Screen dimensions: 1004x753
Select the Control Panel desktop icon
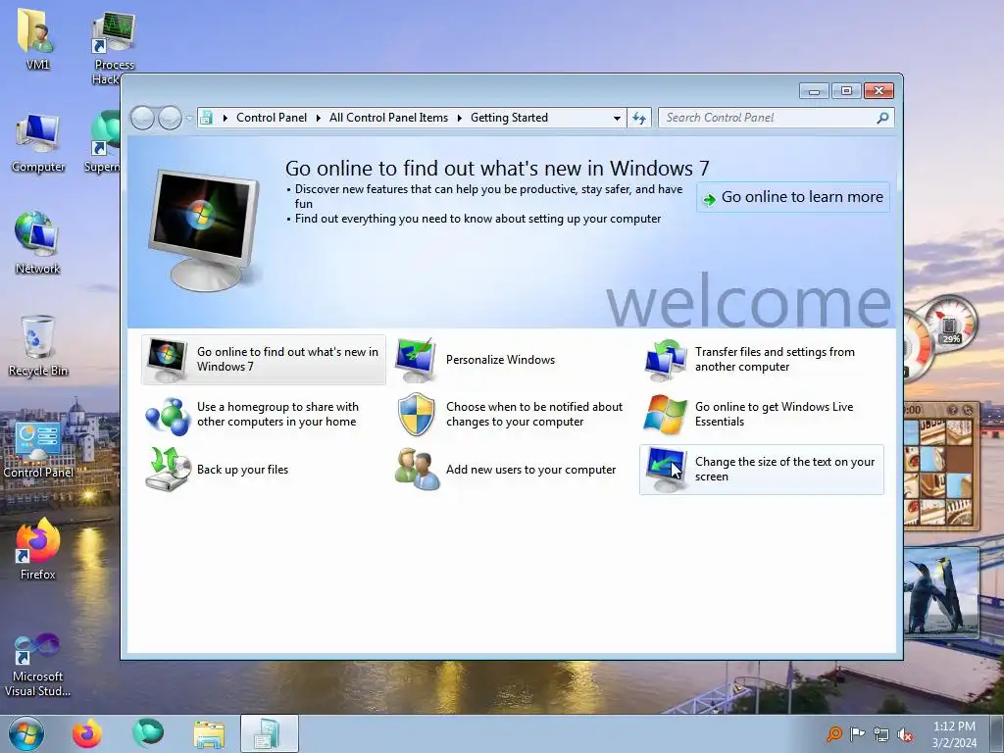point(38,449)
